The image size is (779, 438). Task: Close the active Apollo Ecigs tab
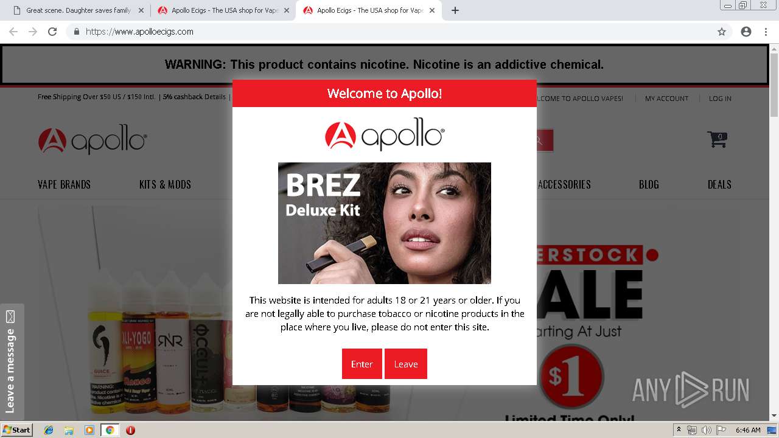coord(432,10)
